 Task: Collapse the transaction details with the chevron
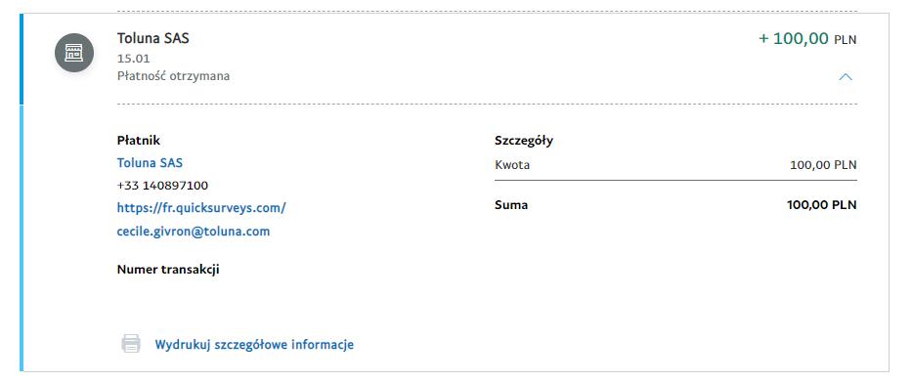[x=846, y=77]
